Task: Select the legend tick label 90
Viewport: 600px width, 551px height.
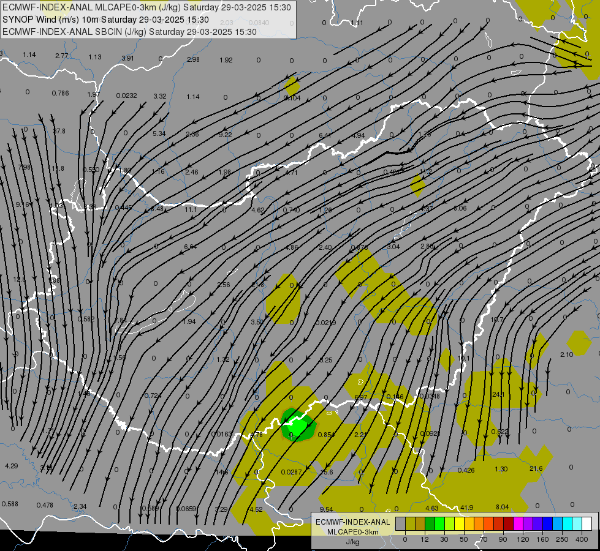Action: pos(503,539)
